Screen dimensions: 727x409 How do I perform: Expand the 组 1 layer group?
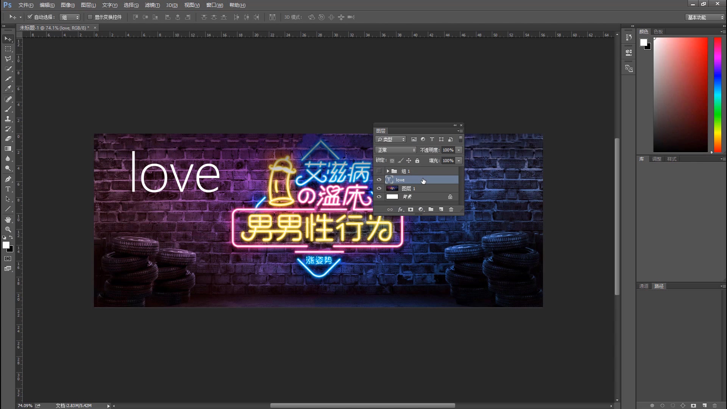coord(388,171)
